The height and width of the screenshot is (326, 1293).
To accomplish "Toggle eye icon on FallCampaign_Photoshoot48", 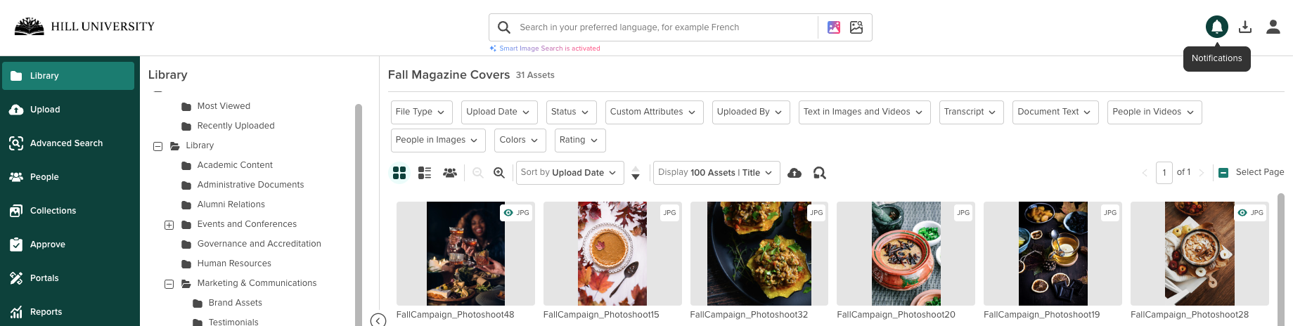I will pyautogui.click(x=508, y=212).
